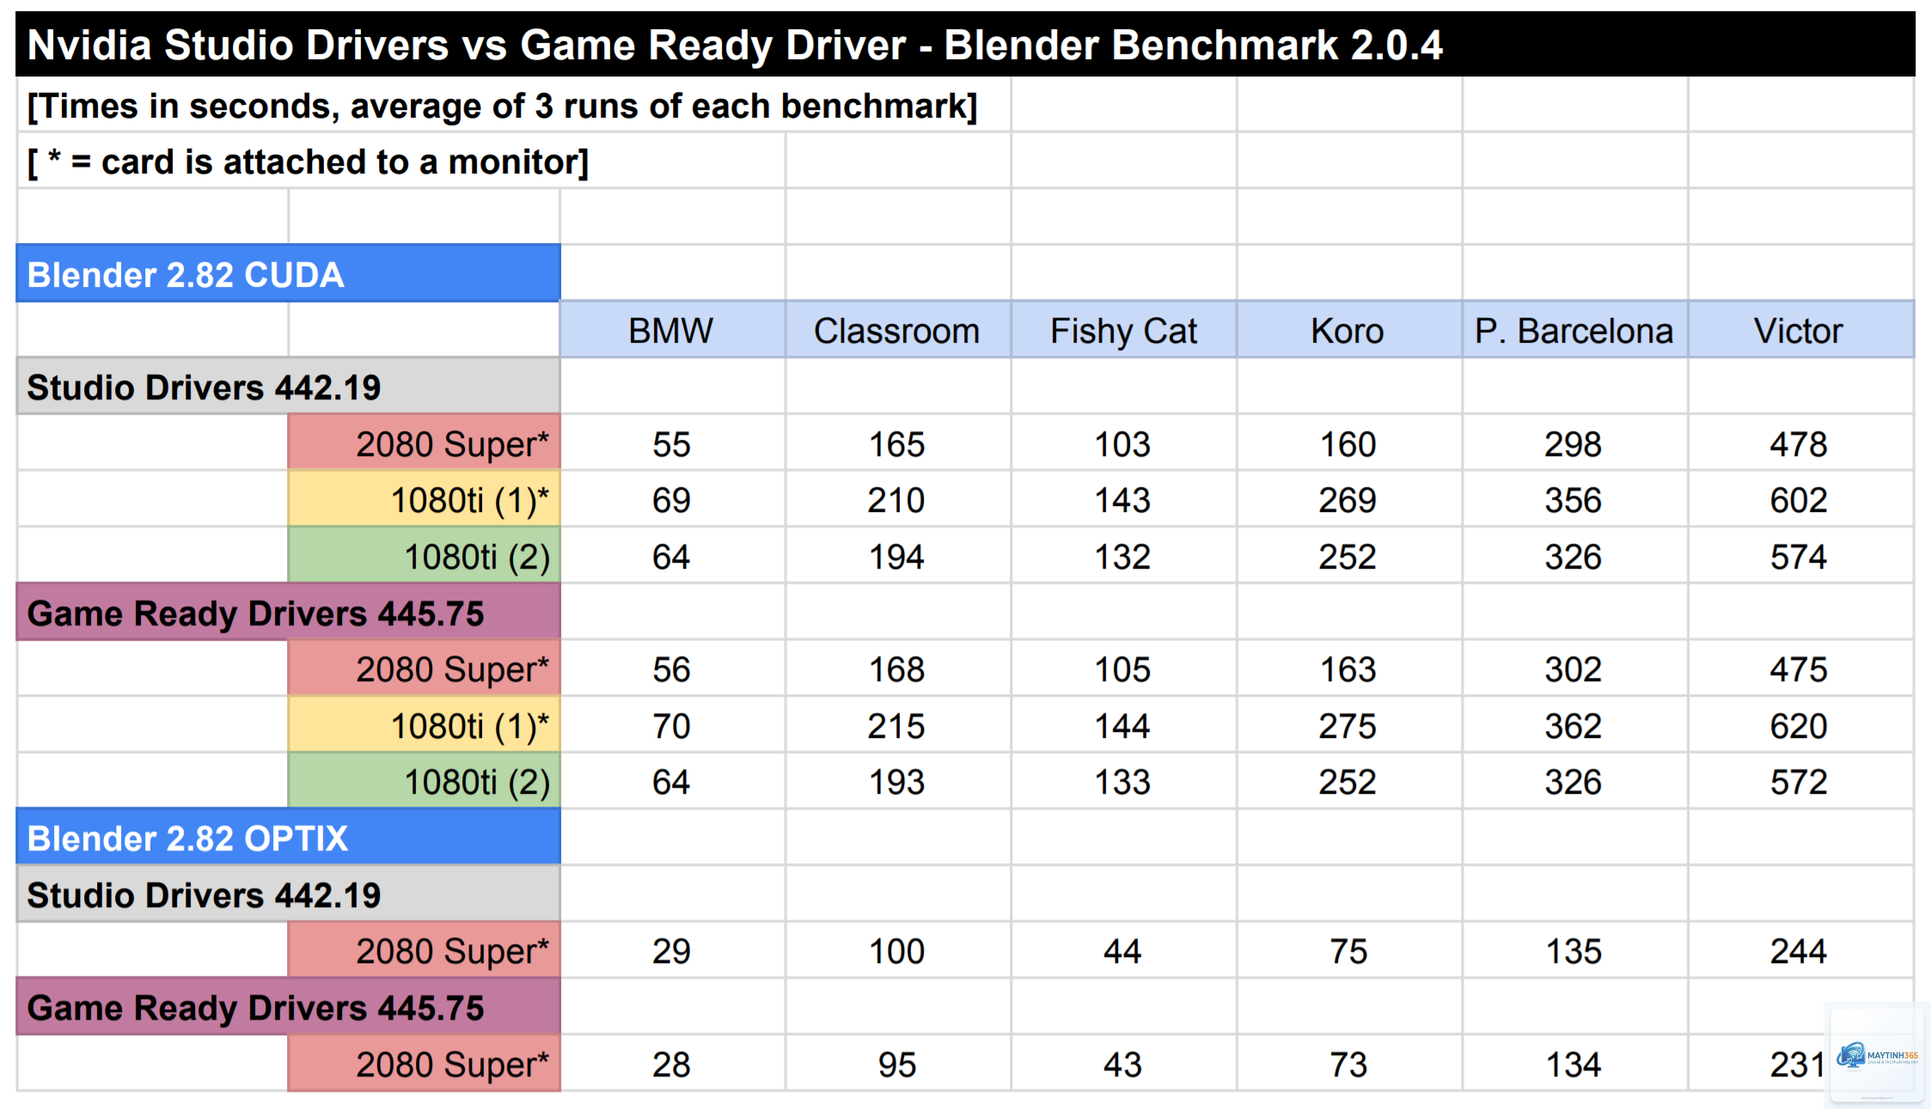This screenshot has width=1931, height=1109.
Task: Select Koro value 163
Action: pyautogui.click(x=1348, y=669)
